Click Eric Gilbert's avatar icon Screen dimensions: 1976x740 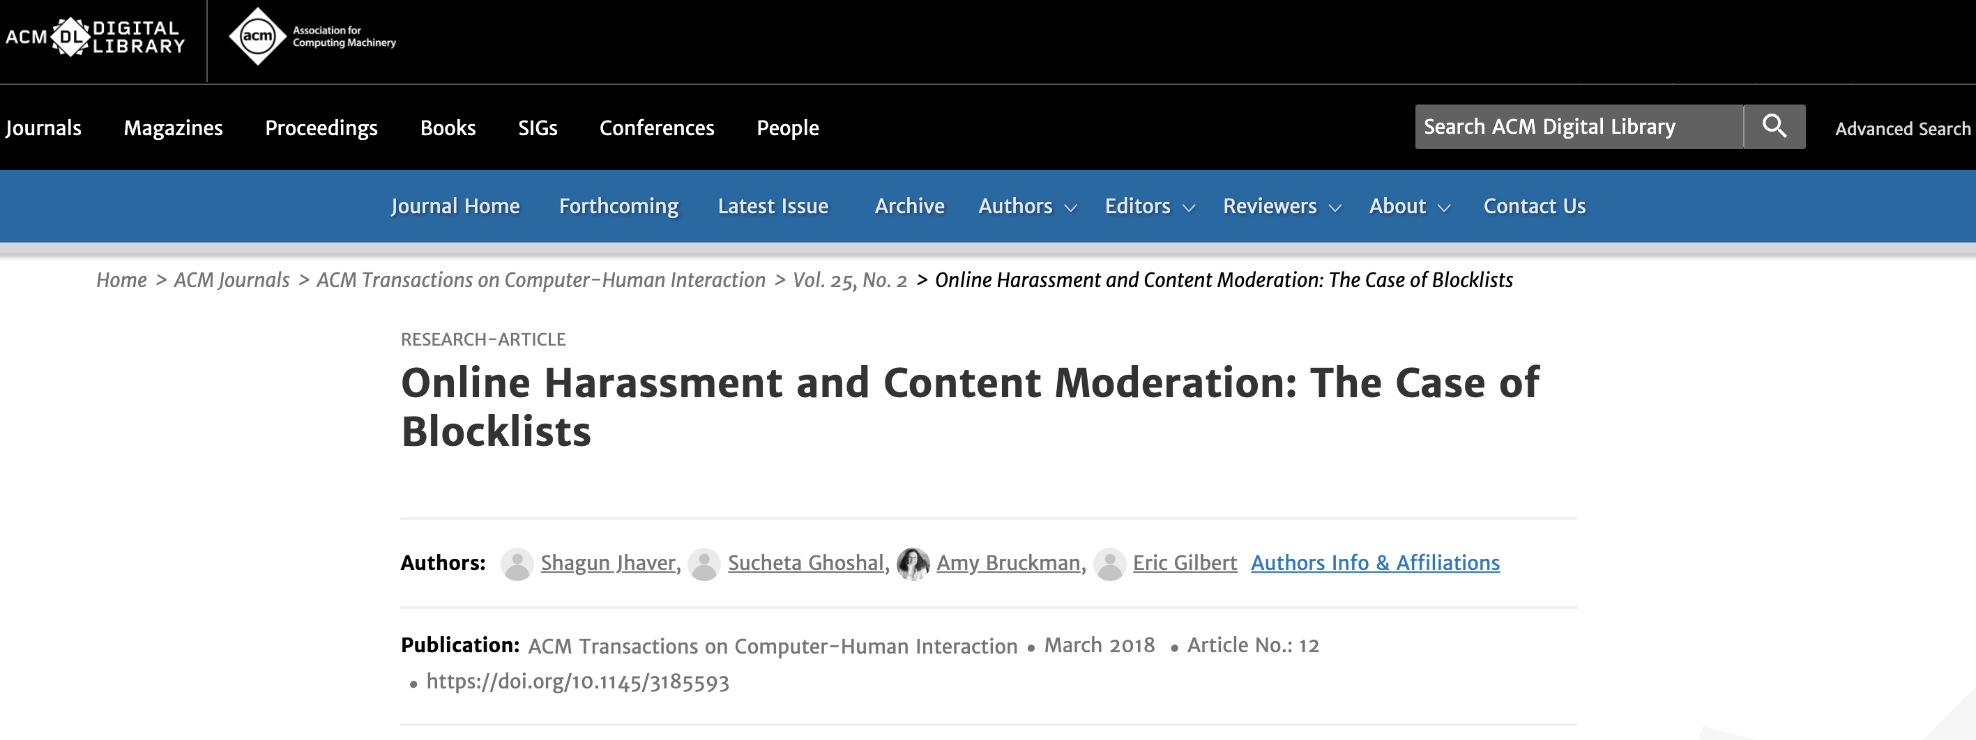tap(1109, 564)
